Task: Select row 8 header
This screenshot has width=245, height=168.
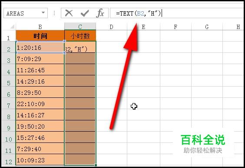Action: click(9, 115)
